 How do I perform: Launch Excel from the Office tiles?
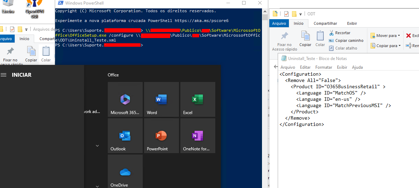(x=198, y=99)
